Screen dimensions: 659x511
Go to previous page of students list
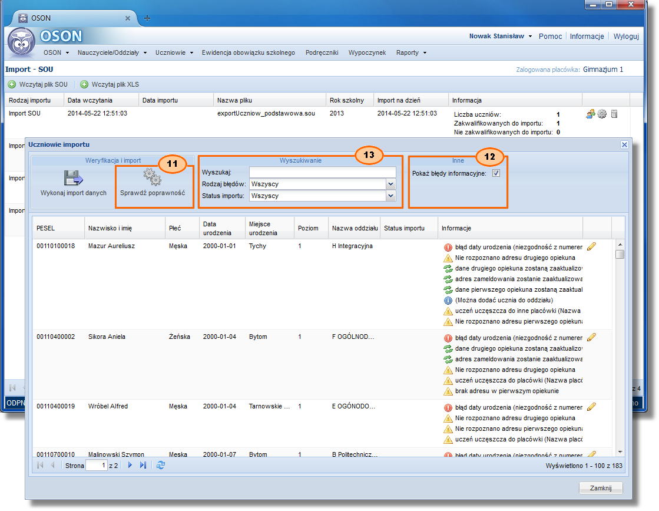(x=52, y=465)
